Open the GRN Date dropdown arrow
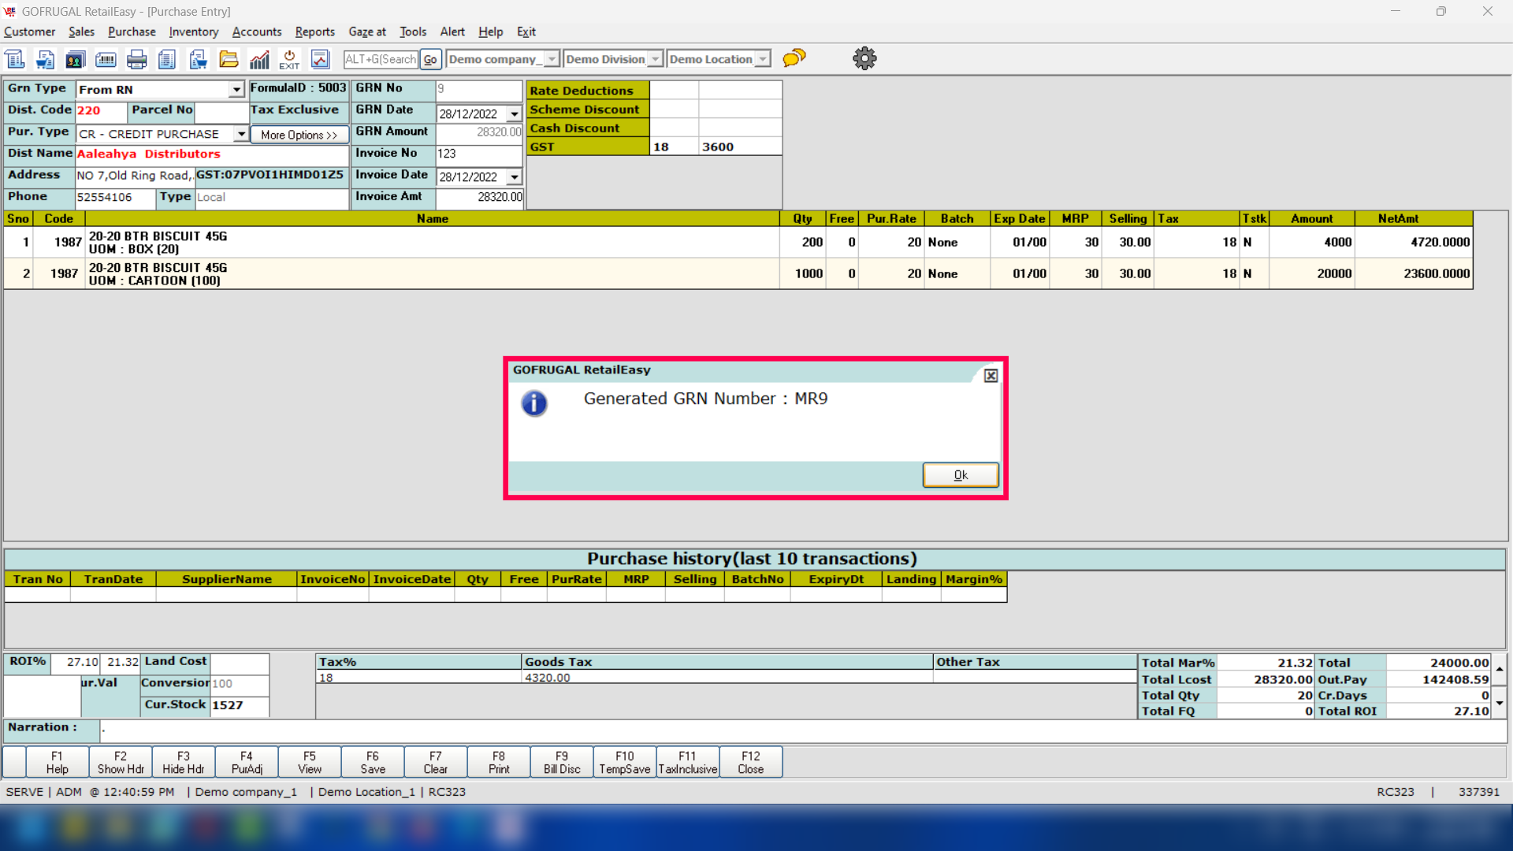The image size is (1513, 851). (x=515, y=114)
